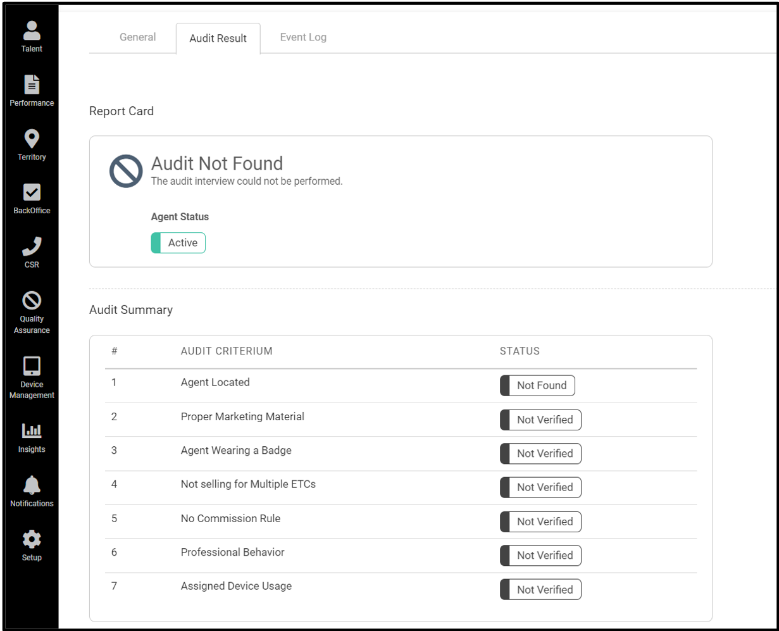This screenshot has width=779, height=631.
Task: Click 'The audit interview could not be performed.' text
Action: click(247, 181)
